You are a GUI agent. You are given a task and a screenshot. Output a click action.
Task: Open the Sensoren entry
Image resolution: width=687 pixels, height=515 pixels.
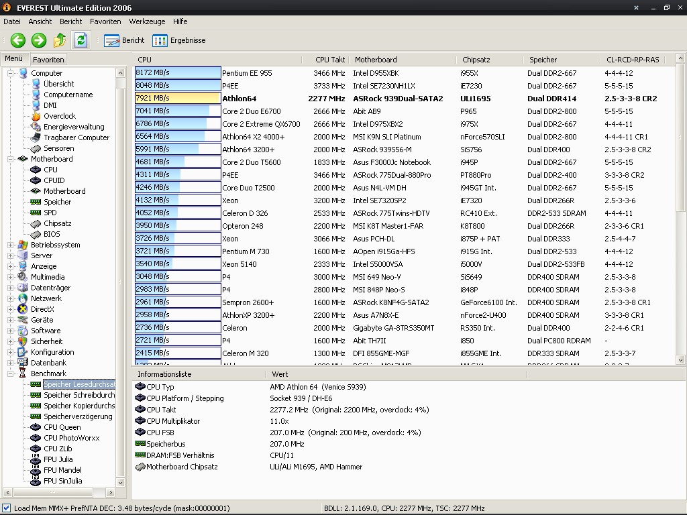[59, 148]
